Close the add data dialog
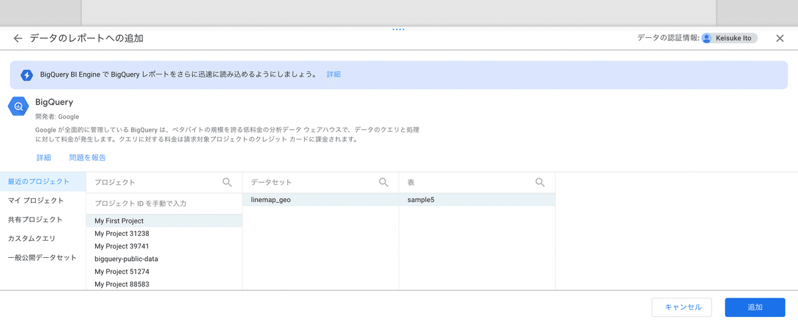Viewport: 798px width, 327px height. [780, 39]
